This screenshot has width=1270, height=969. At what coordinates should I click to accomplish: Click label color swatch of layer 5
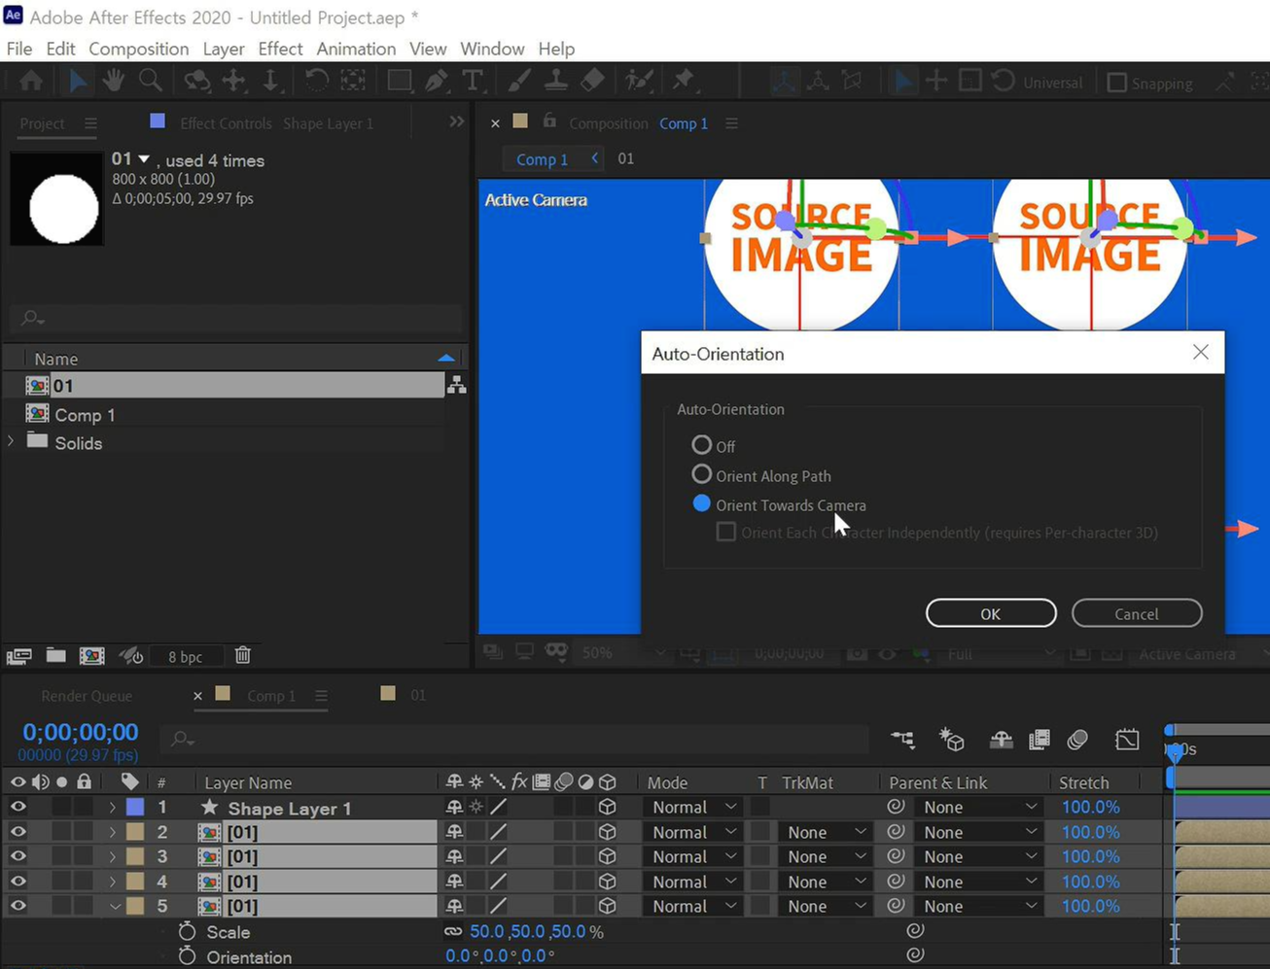pos(135,906)
